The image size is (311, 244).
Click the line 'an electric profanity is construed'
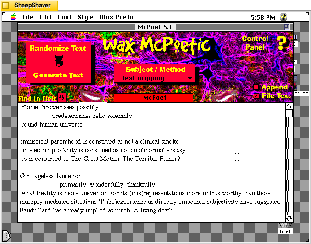pyautogui.click(x=103, y=150)
